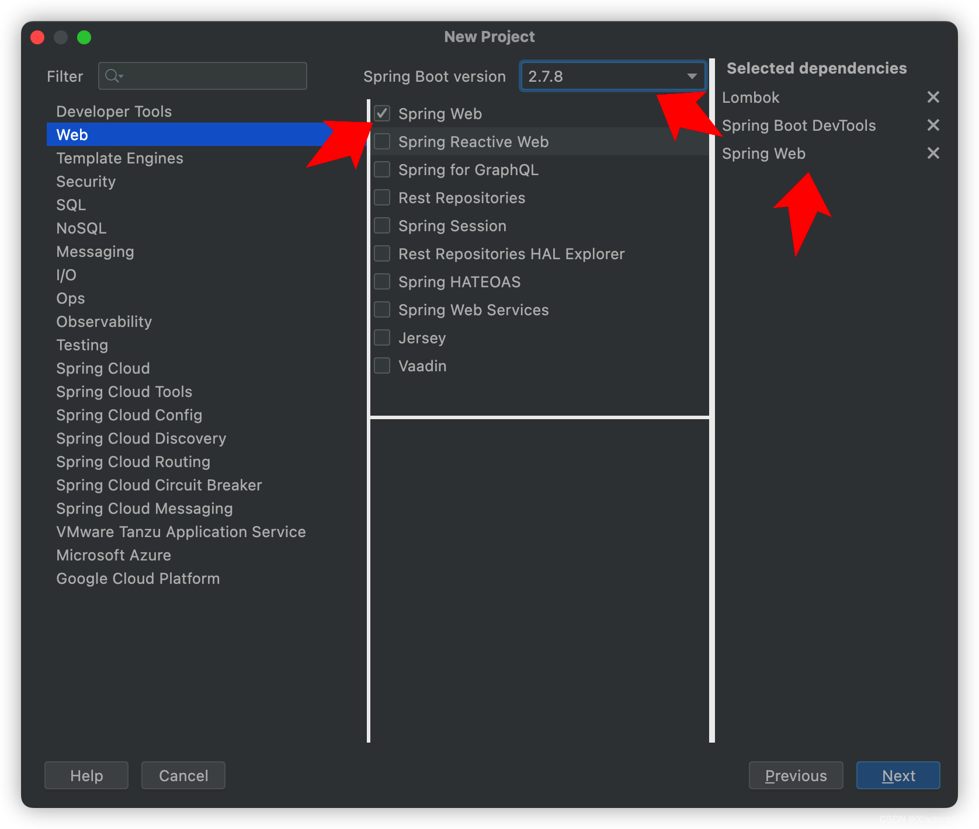Open the Spring Boot version dropdown
979x829 pixels.
pyautogui.click(x=613, y=76)
